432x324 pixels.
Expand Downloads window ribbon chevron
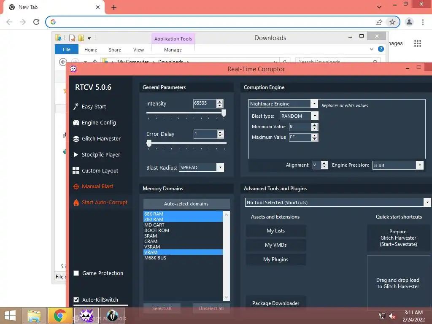[371, 49]
